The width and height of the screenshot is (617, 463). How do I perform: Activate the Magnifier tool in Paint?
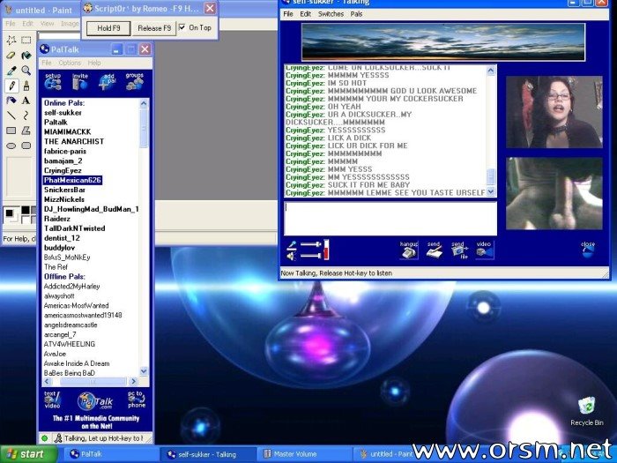pos(26,71)
